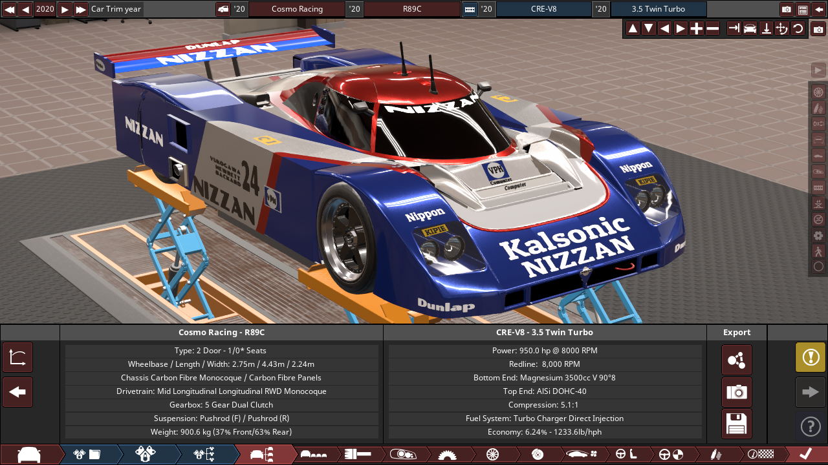Click the engine icon before CRE-V8

point(470,9)
